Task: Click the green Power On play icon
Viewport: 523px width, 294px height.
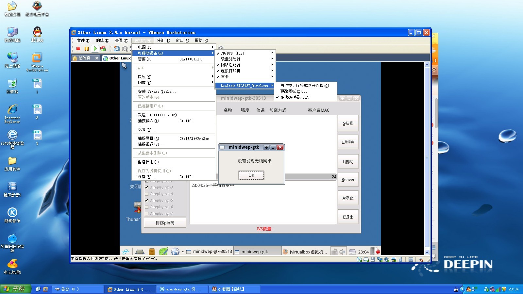Action: pyautogui.click(x=95, y=49)
